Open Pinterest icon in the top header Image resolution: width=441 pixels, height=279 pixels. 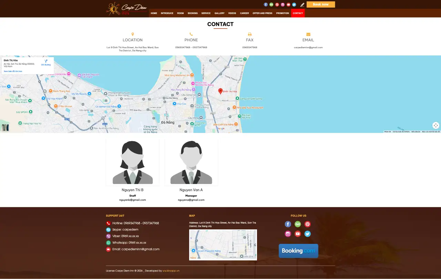(x=277, y=4)
